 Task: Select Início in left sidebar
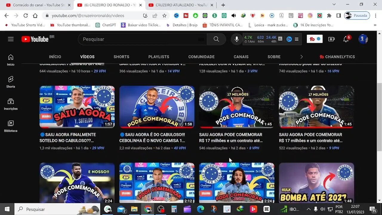11,60
